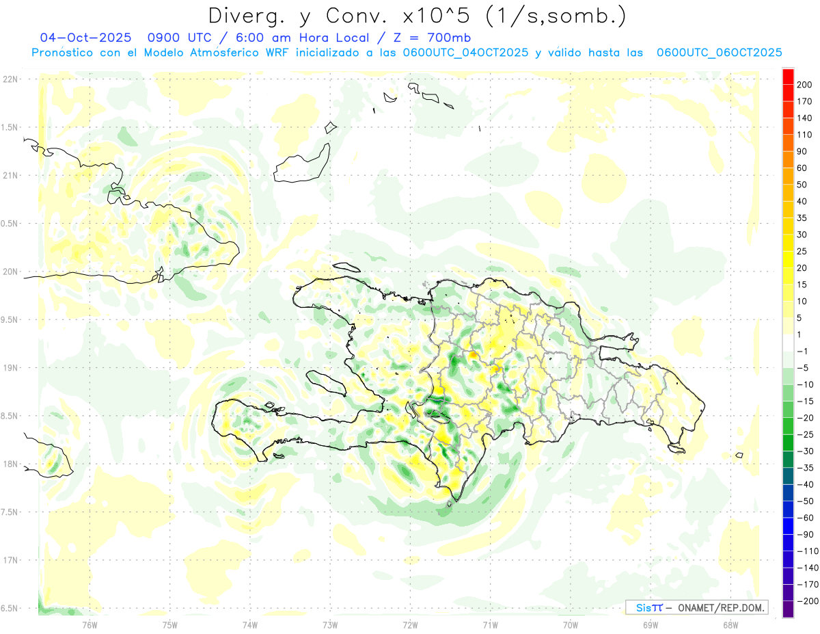Viewport: 820px width, 634px height.
Task: Click the '22N' latitude label
Action: pyautogui.click(x=10, y=79)
